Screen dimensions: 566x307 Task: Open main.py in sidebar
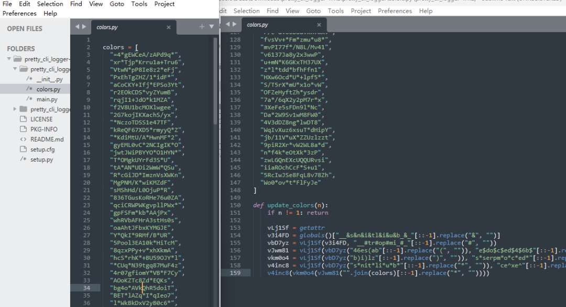47,99
